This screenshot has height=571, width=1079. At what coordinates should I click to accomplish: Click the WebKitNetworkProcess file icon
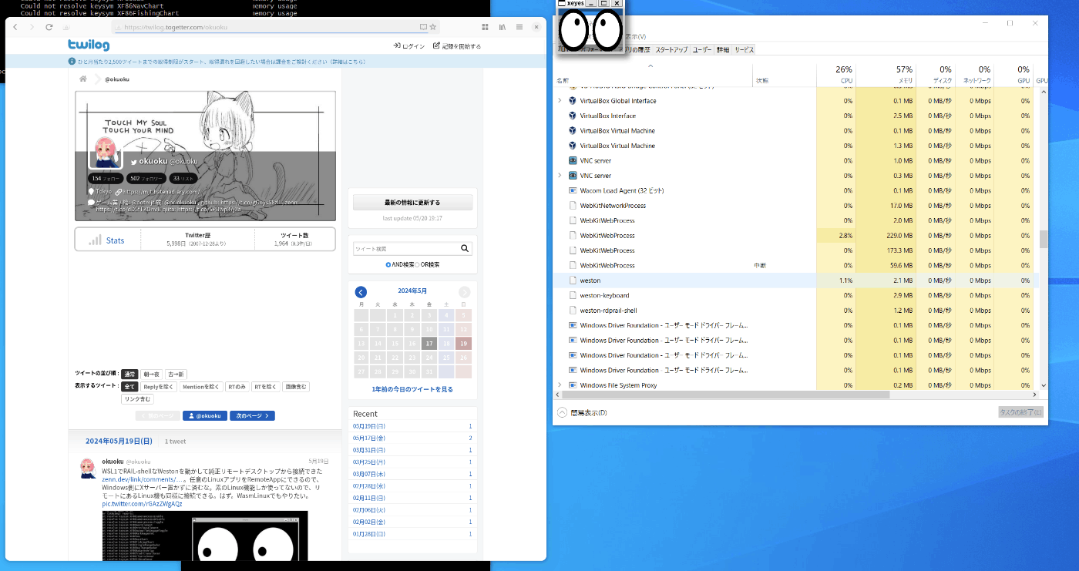(573, 206)
